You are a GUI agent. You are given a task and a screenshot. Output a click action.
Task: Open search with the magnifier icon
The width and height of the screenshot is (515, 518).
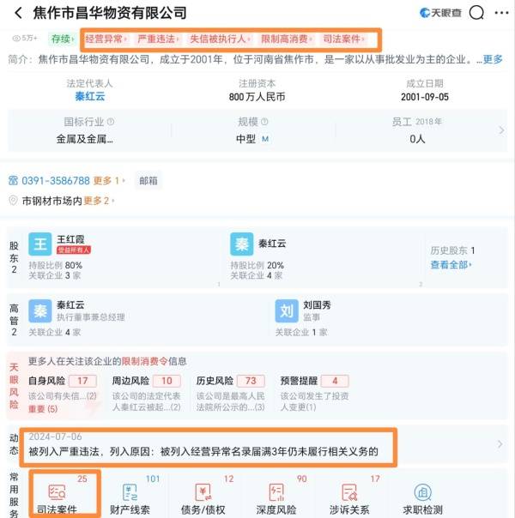point(478,13)
